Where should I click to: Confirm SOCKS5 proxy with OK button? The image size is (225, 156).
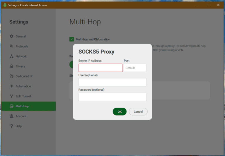[x=120, y=112]
